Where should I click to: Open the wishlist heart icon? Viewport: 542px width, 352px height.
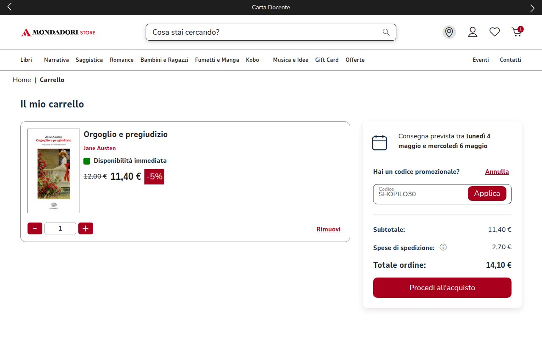[x=495, y=32]
